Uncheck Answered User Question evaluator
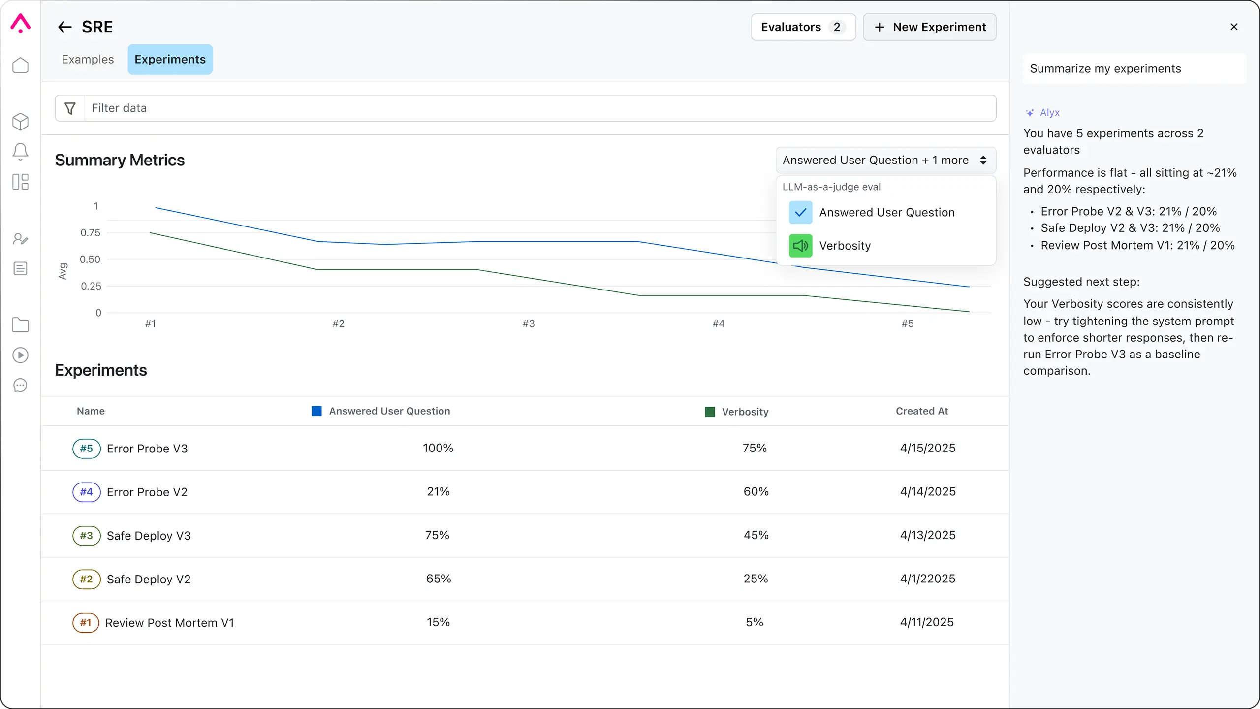The image size is (1260, 709). tap(800, 212)
